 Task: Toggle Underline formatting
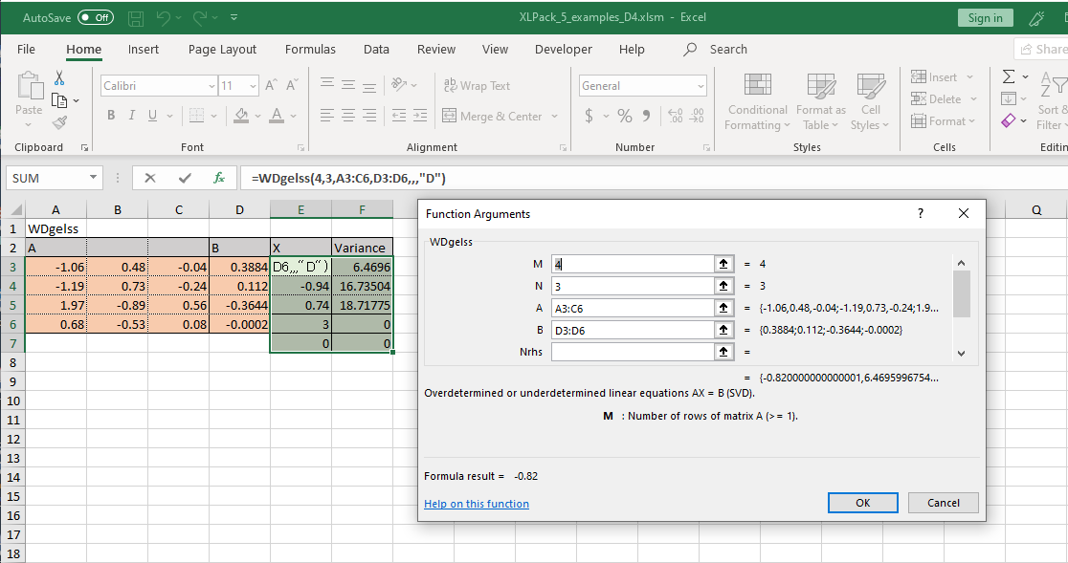tap(152, 116)
